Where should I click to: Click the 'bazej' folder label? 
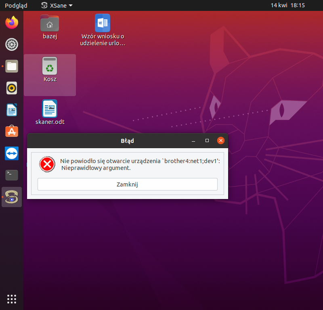point(50,36)
